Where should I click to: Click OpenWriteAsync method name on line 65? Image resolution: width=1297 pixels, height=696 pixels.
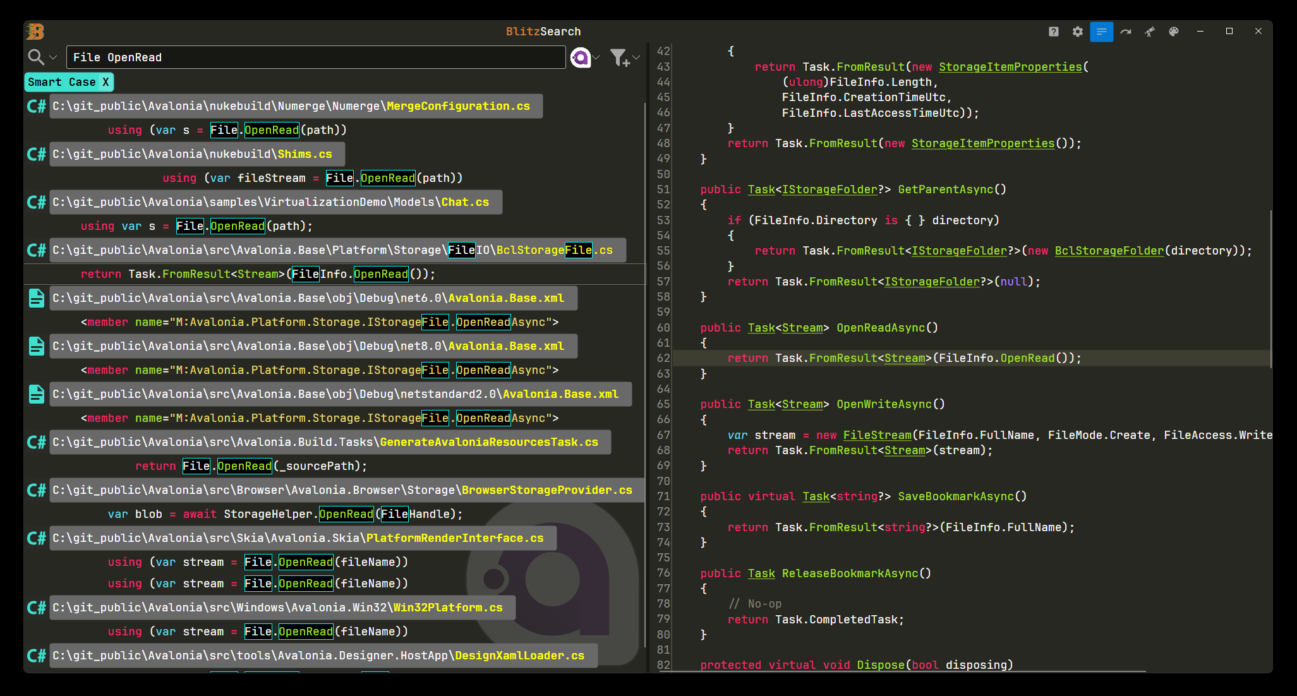[x=884, y=404]
